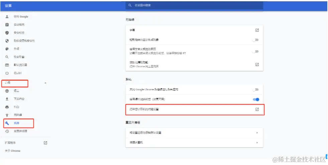Open Reset and clean up clock icon
This screenshot has width=328, height=165.
(7, 131)
